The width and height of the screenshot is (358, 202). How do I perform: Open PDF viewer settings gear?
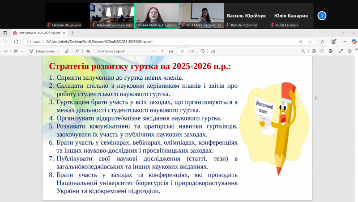coord(350,51)
